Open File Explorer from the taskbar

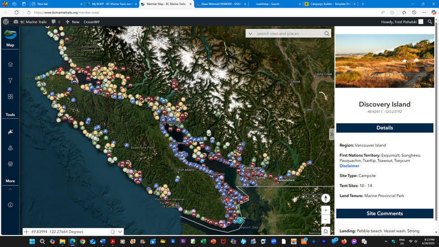(x=62, y=241)
